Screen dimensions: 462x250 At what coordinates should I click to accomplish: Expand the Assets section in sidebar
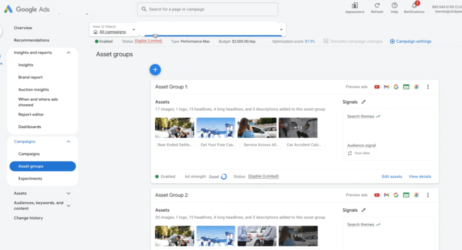pyautogui.click(x=69, y=193)
